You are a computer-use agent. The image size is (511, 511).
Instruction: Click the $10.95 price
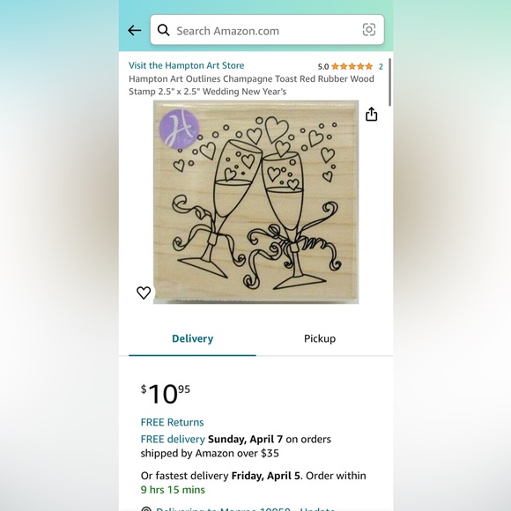166,395
